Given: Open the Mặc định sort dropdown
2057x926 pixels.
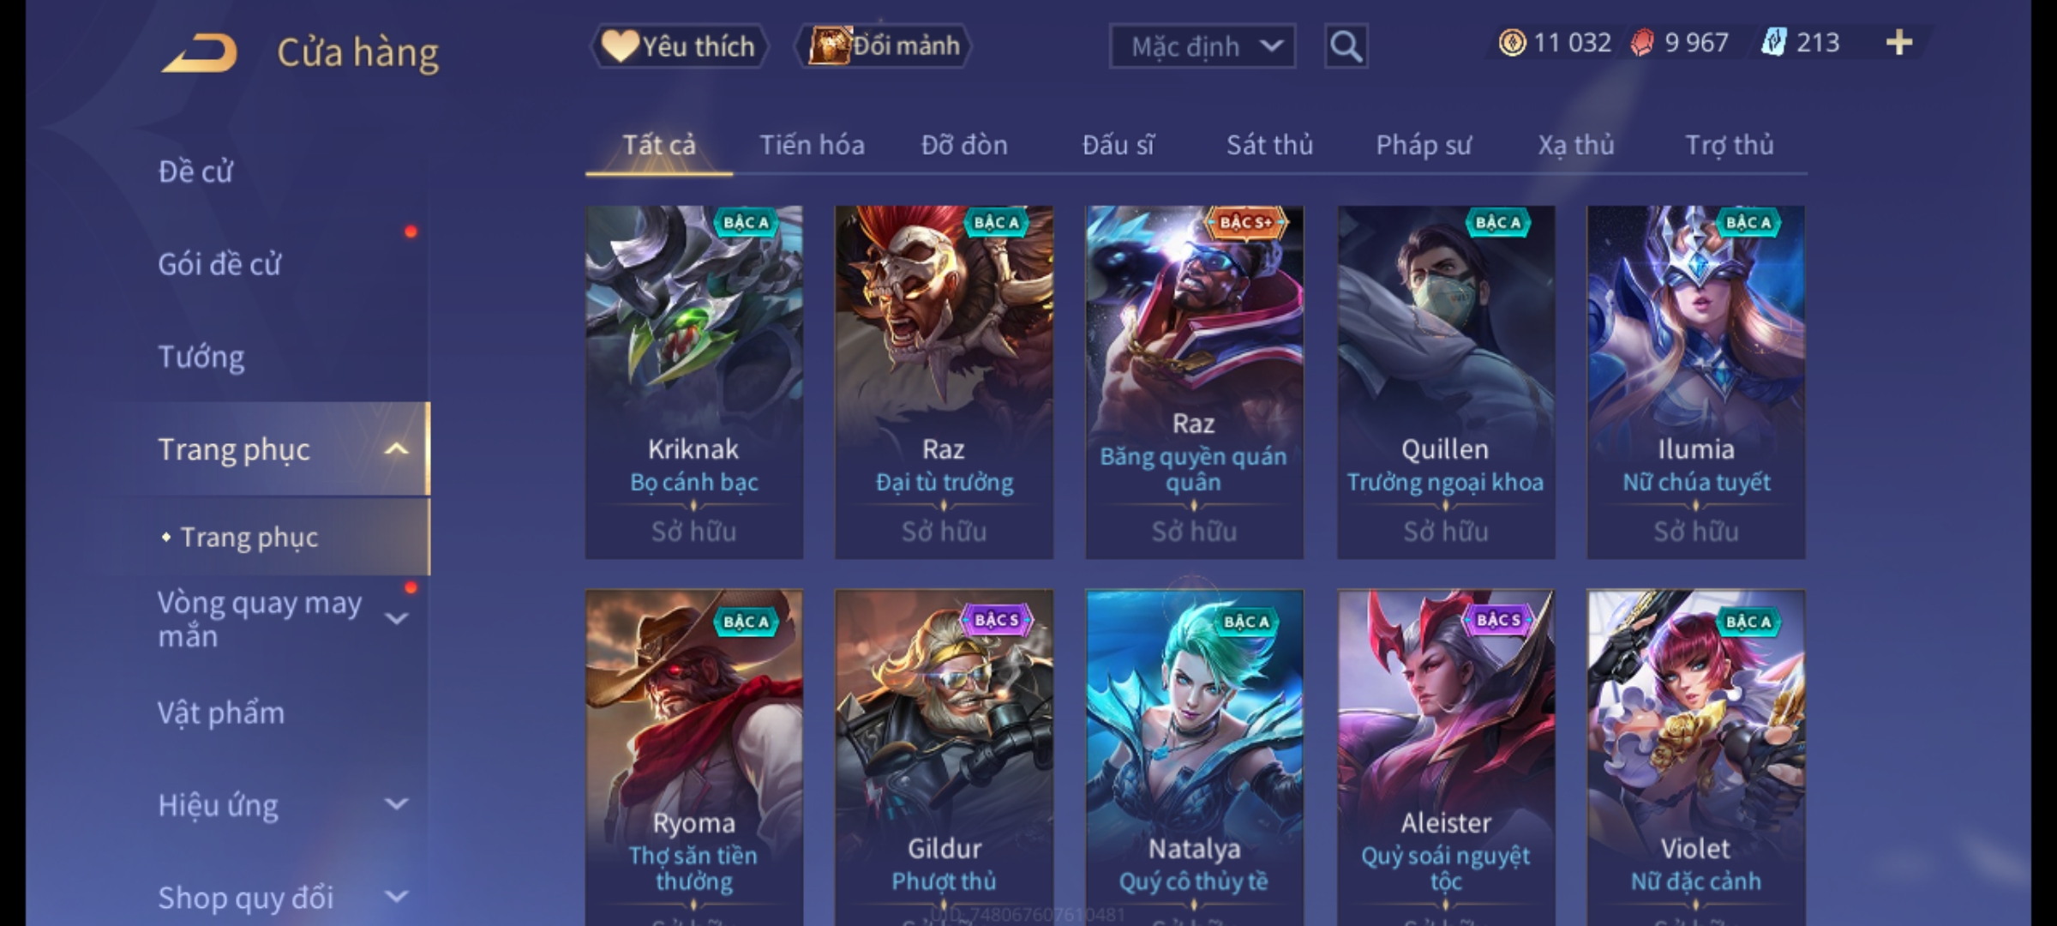Looking at the screenshot, I should [1202, 46].
